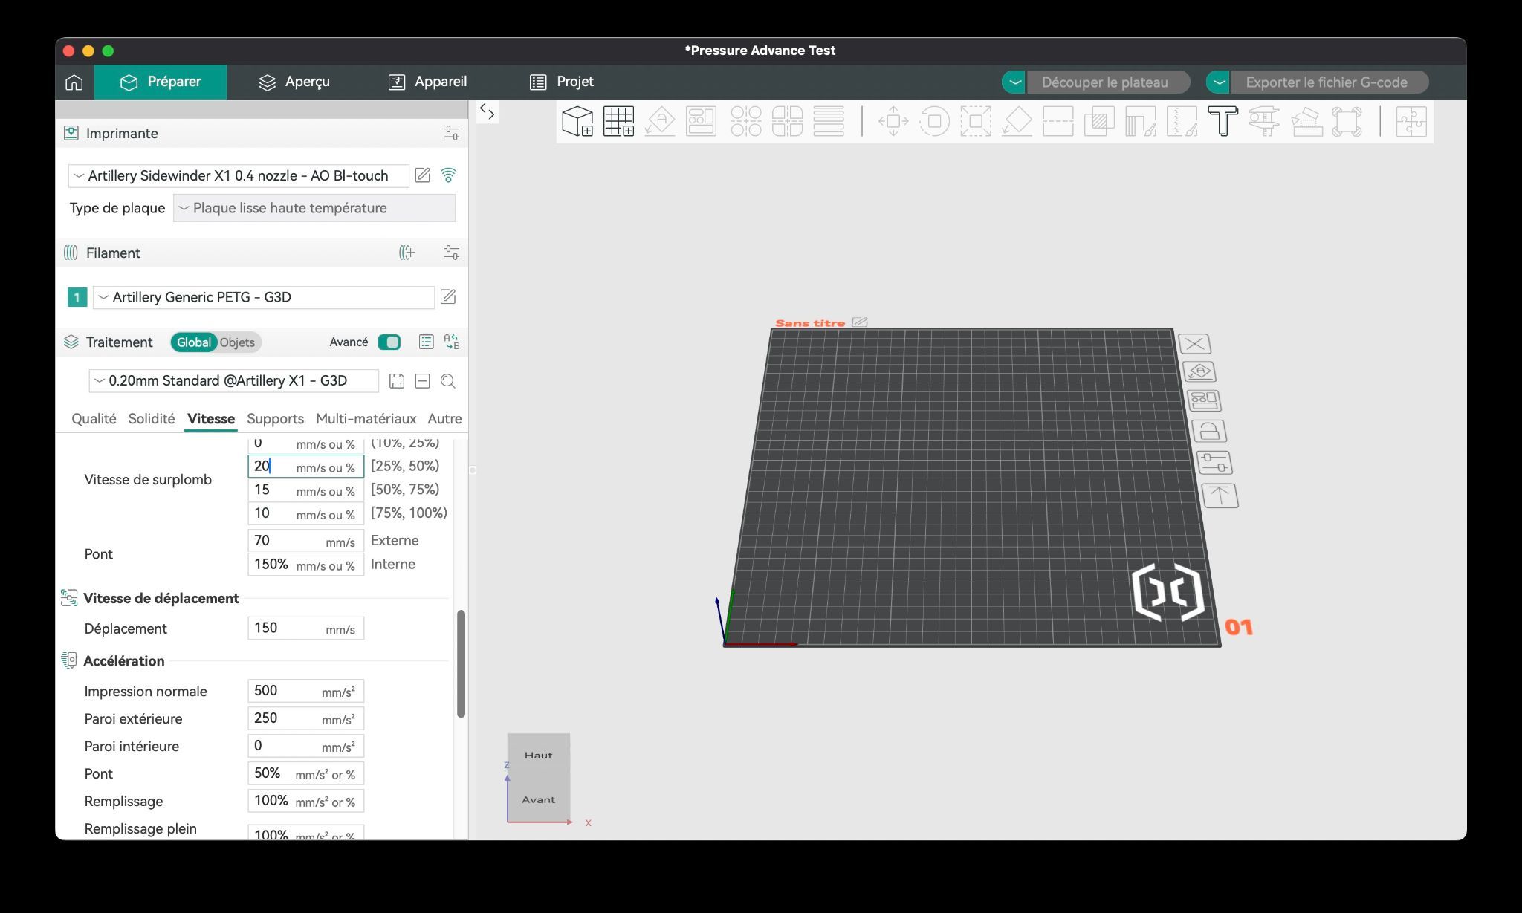Screen dimensions: 1522x913
Task: Lock the plate with padlock icon
Action: coord(1208,431)
